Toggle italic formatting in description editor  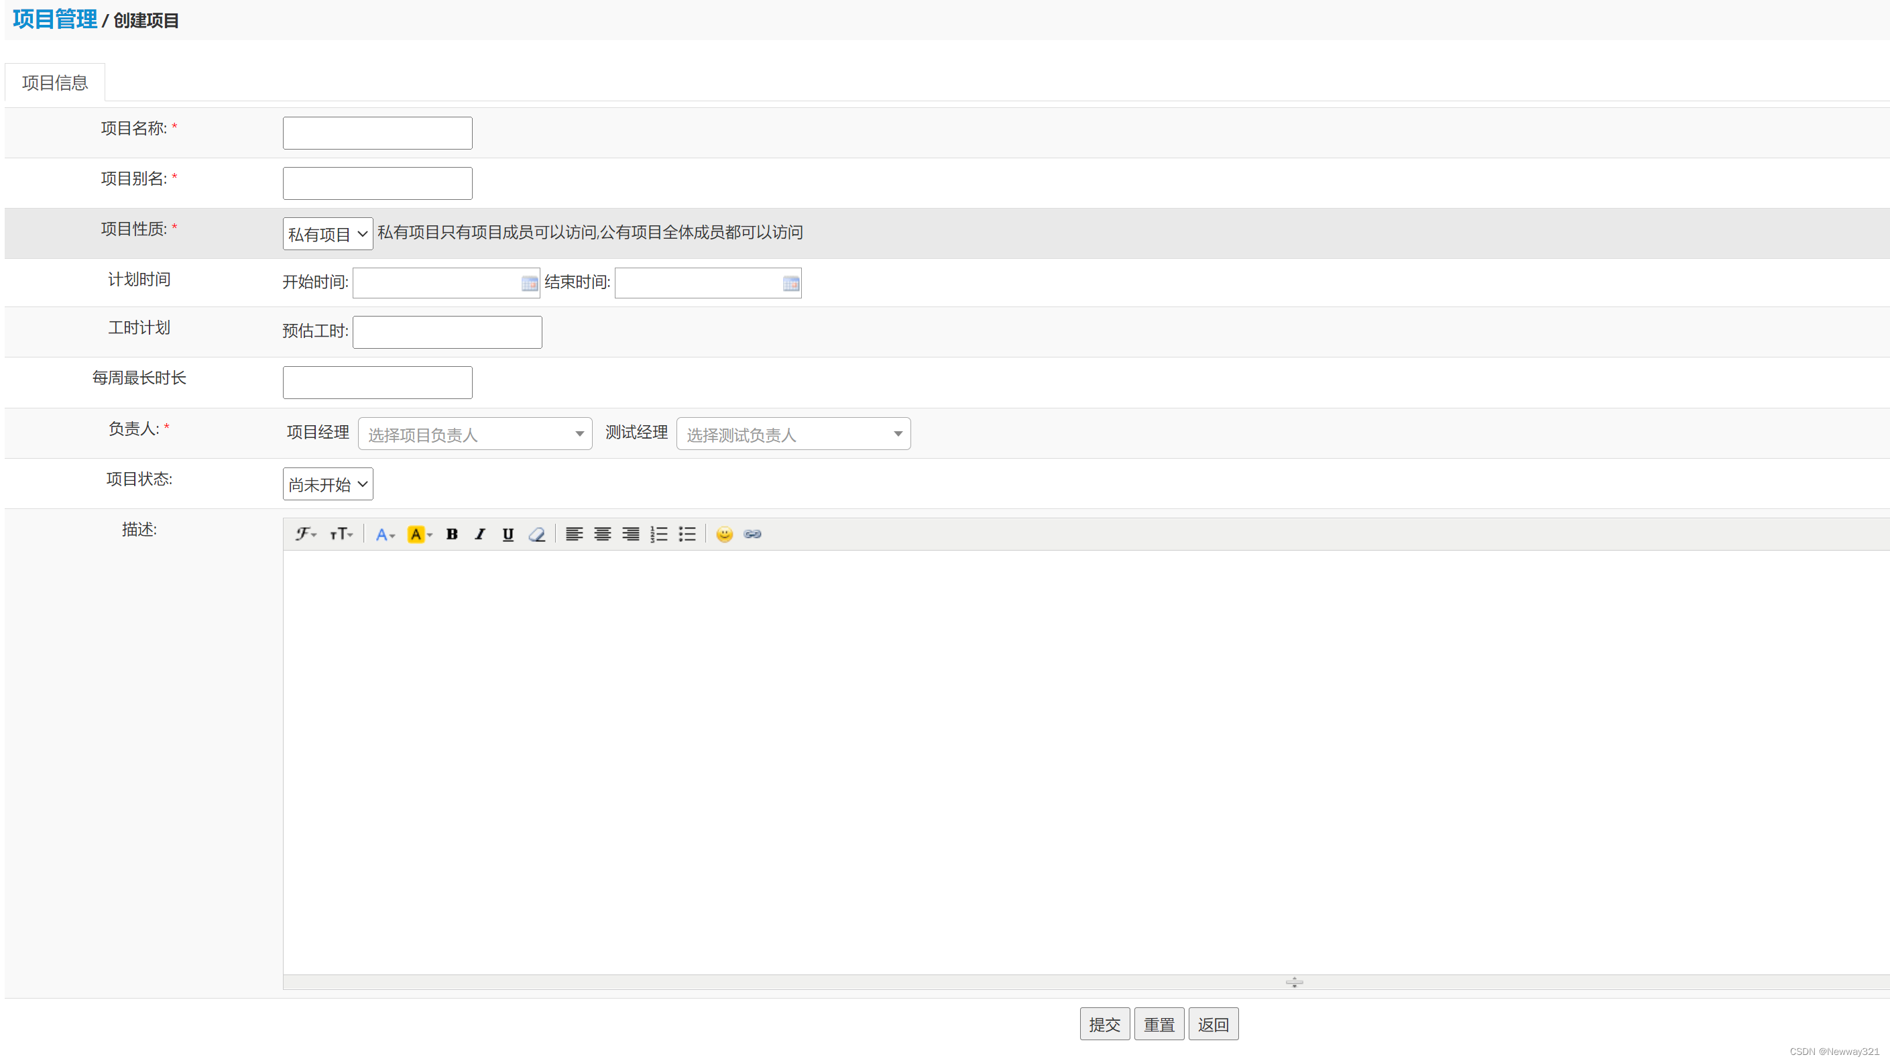(x=480, y=535)
